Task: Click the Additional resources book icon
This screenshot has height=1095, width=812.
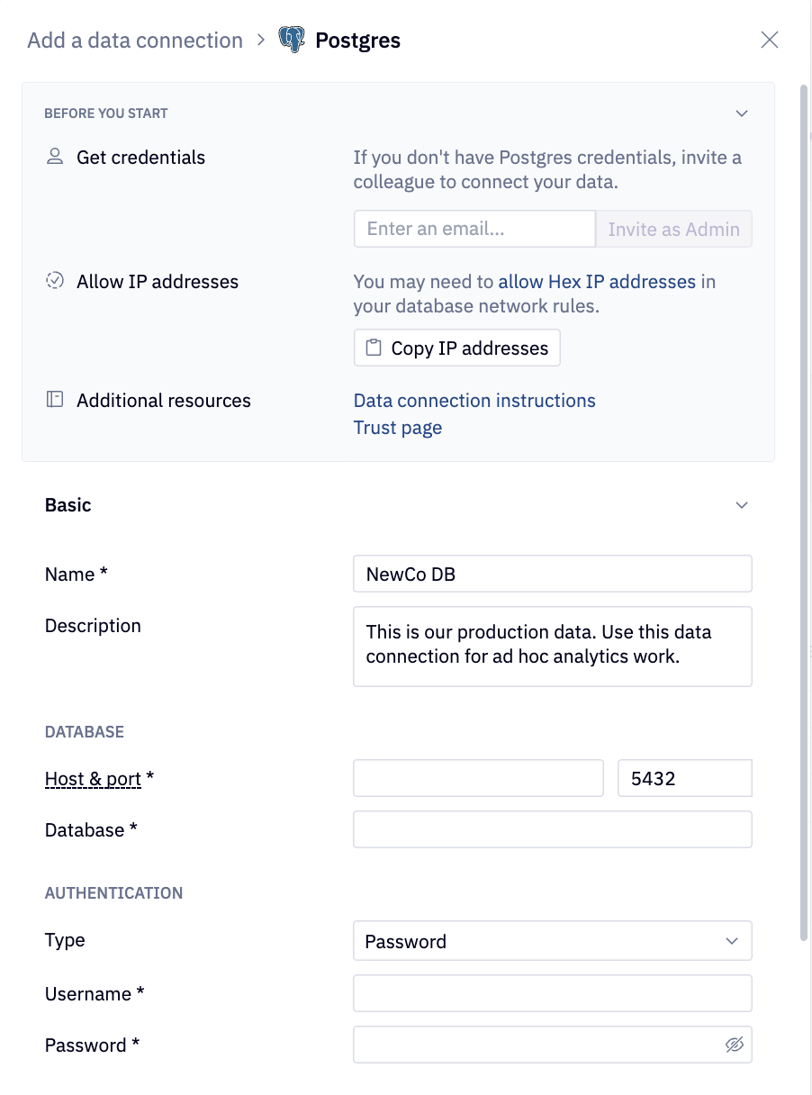Action: [55, 400]
